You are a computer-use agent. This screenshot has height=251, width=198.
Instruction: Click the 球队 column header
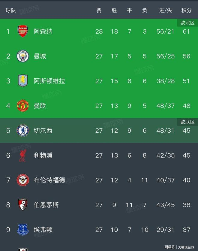tap(11, 10)
